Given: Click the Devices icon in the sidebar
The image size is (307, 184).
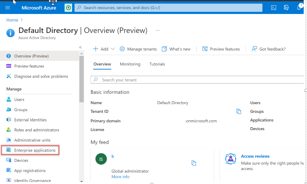Looking at the screenshot, I should pos(9,160).
